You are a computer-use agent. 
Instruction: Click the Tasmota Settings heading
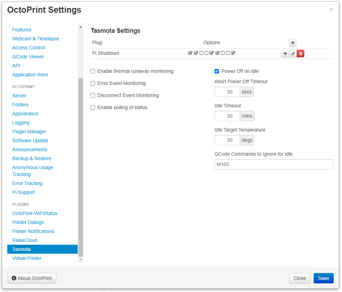pos(115,31)
